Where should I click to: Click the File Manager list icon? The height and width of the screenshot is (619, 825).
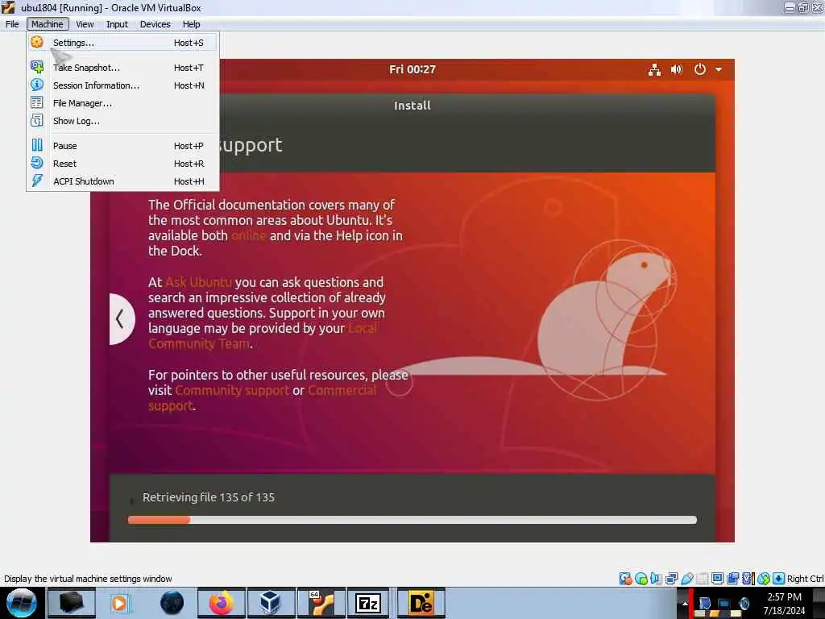[x=37, y=102]
